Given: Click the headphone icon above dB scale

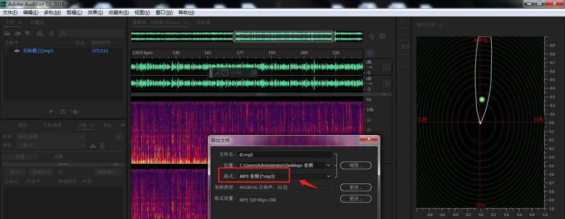Looking at the screenshot, I should click(x=370, y=54).
